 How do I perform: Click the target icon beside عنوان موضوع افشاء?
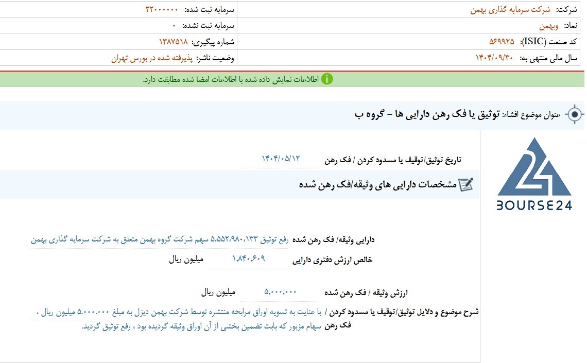point(575,114)
